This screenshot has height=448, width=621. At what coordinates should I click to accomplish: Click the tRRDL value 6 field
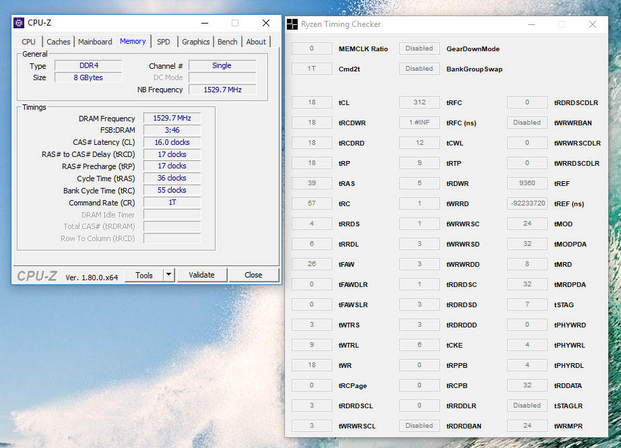point(312,244)
